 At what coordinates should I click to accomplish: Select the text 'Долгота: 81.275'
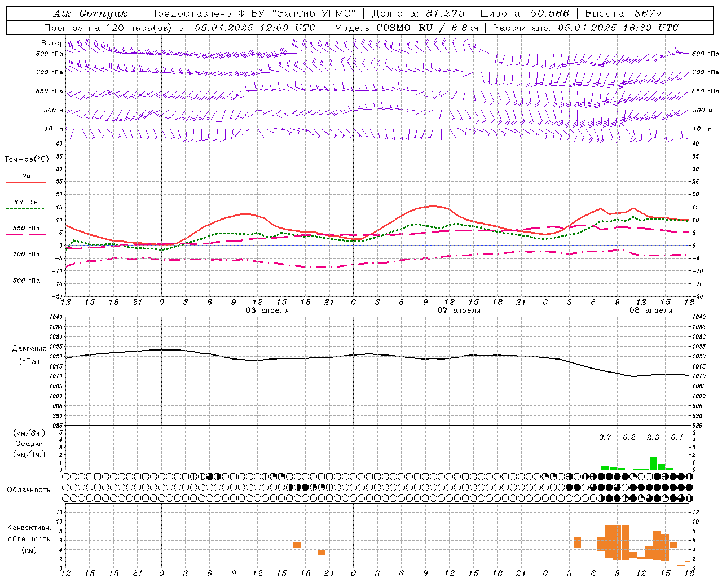pyautogui.click(x=419, y=14)
